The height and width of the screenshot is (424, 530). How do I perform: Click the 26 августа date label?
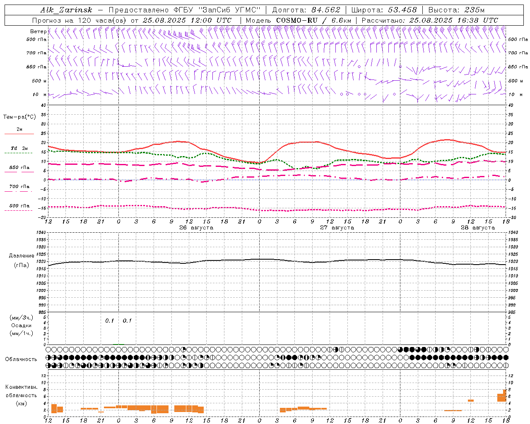(196, 228)
